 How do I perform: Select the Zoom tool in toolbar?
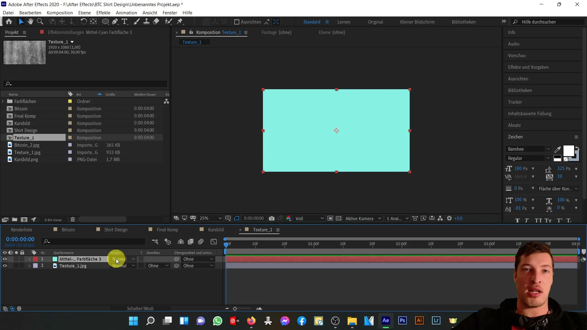point(40,21)
